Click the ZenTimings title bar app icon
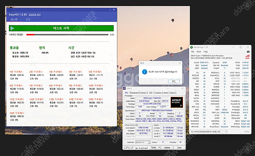The width and height of the screenshot is (255, 156). (192, 47)
